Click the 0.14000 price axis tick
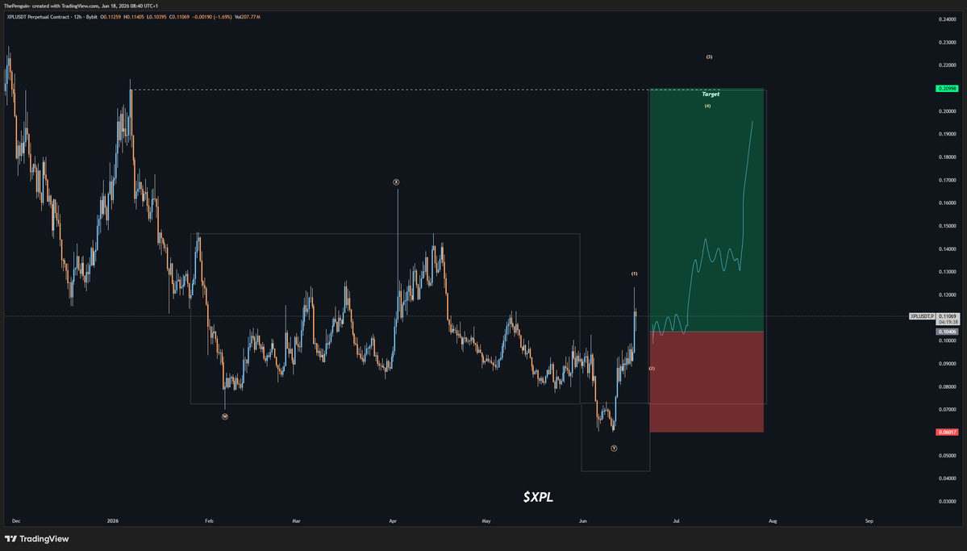This screenshot has height=551, width=967. point(948,249)
